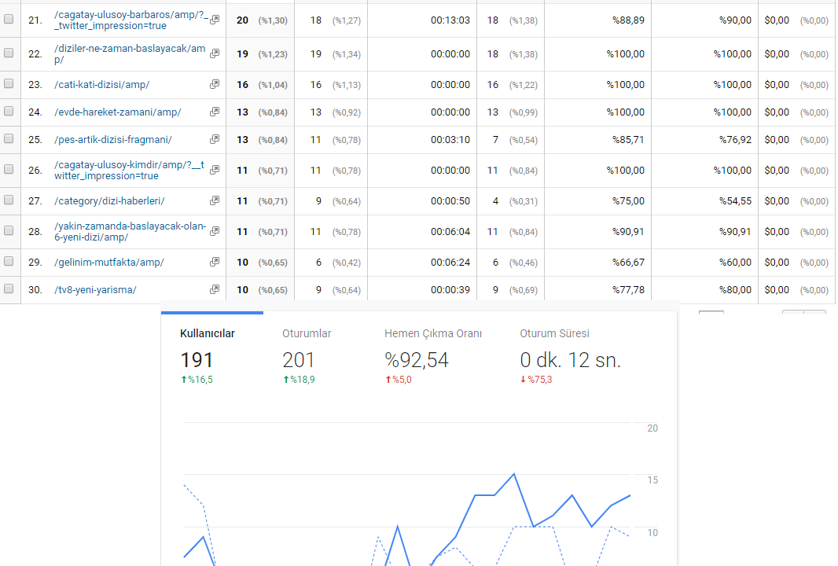Screen dimensions: 838x566
Task: Select the checkbox for row 27
Action: click(9, 200)
